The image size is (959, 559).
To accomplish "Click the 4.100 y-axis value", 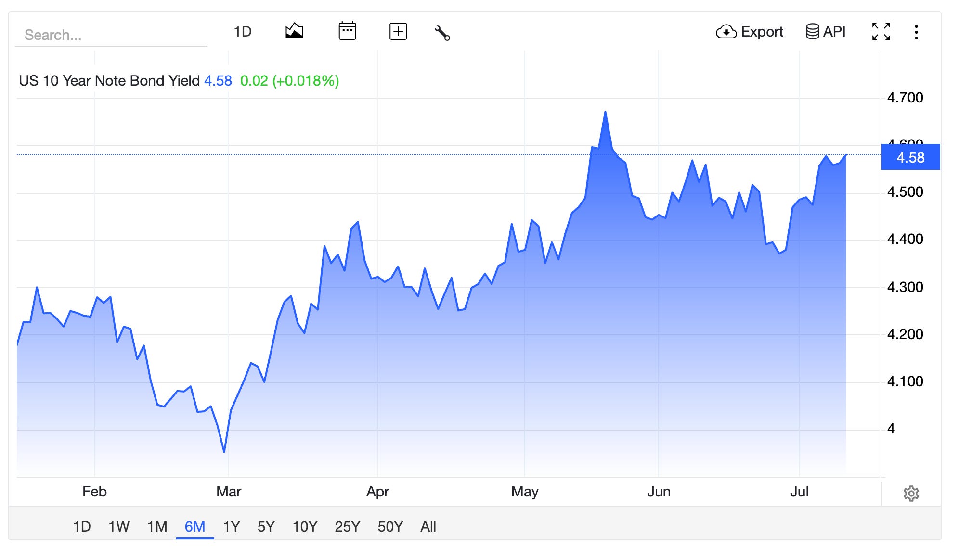I will point(905,381).
